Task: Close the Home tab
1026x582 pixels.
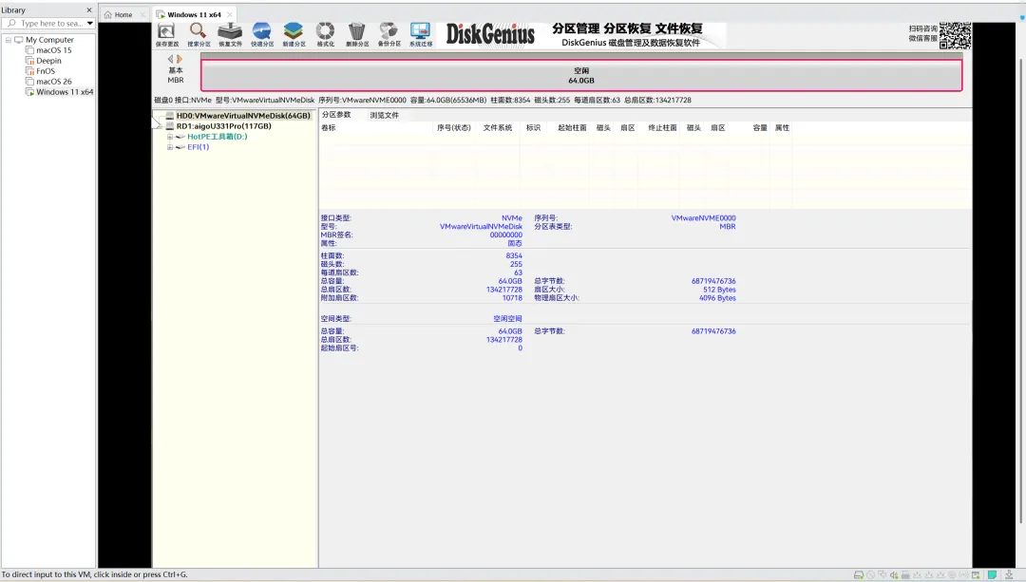Action: point(142,14)
